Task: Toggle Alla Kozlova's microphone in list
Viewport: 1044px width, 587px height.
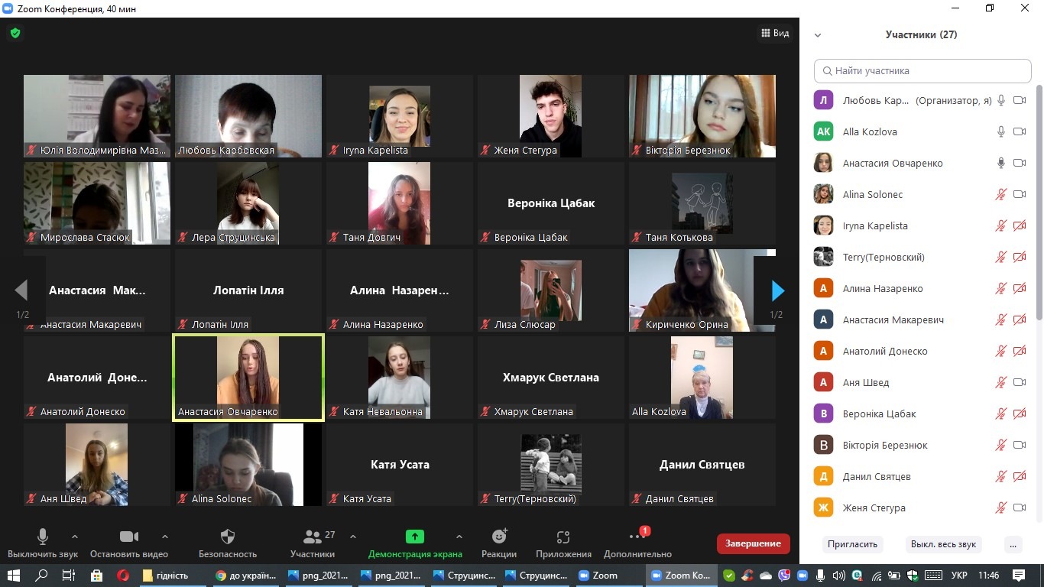Action: click(1000, 131)
